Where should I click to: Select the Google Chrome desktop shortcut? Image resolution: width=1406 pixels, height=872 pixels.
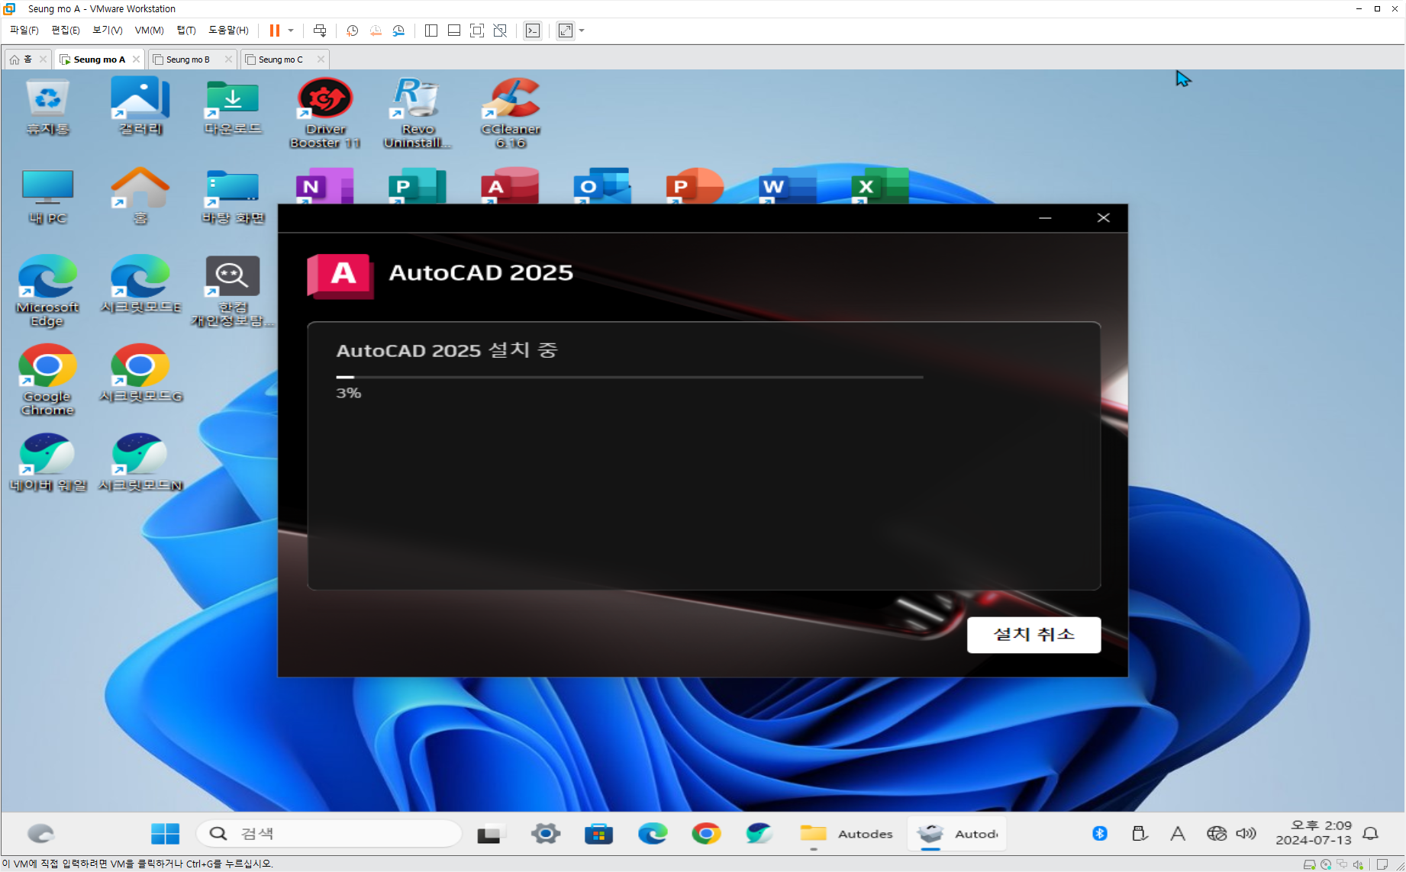[x=47, y=380]
